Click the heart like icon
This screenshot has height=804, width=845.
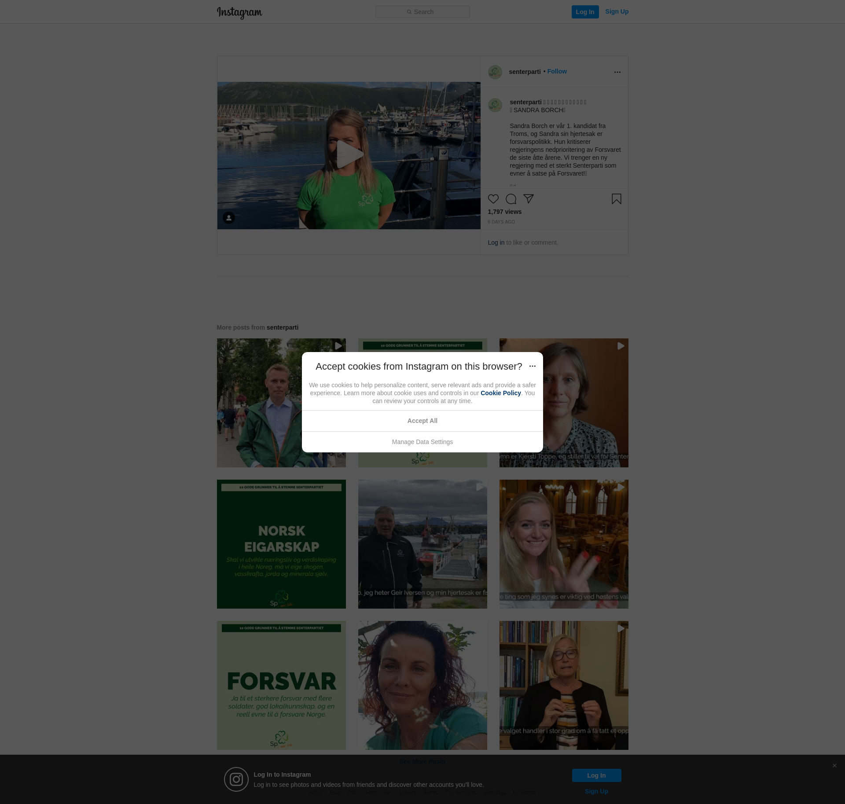point(493,199)
